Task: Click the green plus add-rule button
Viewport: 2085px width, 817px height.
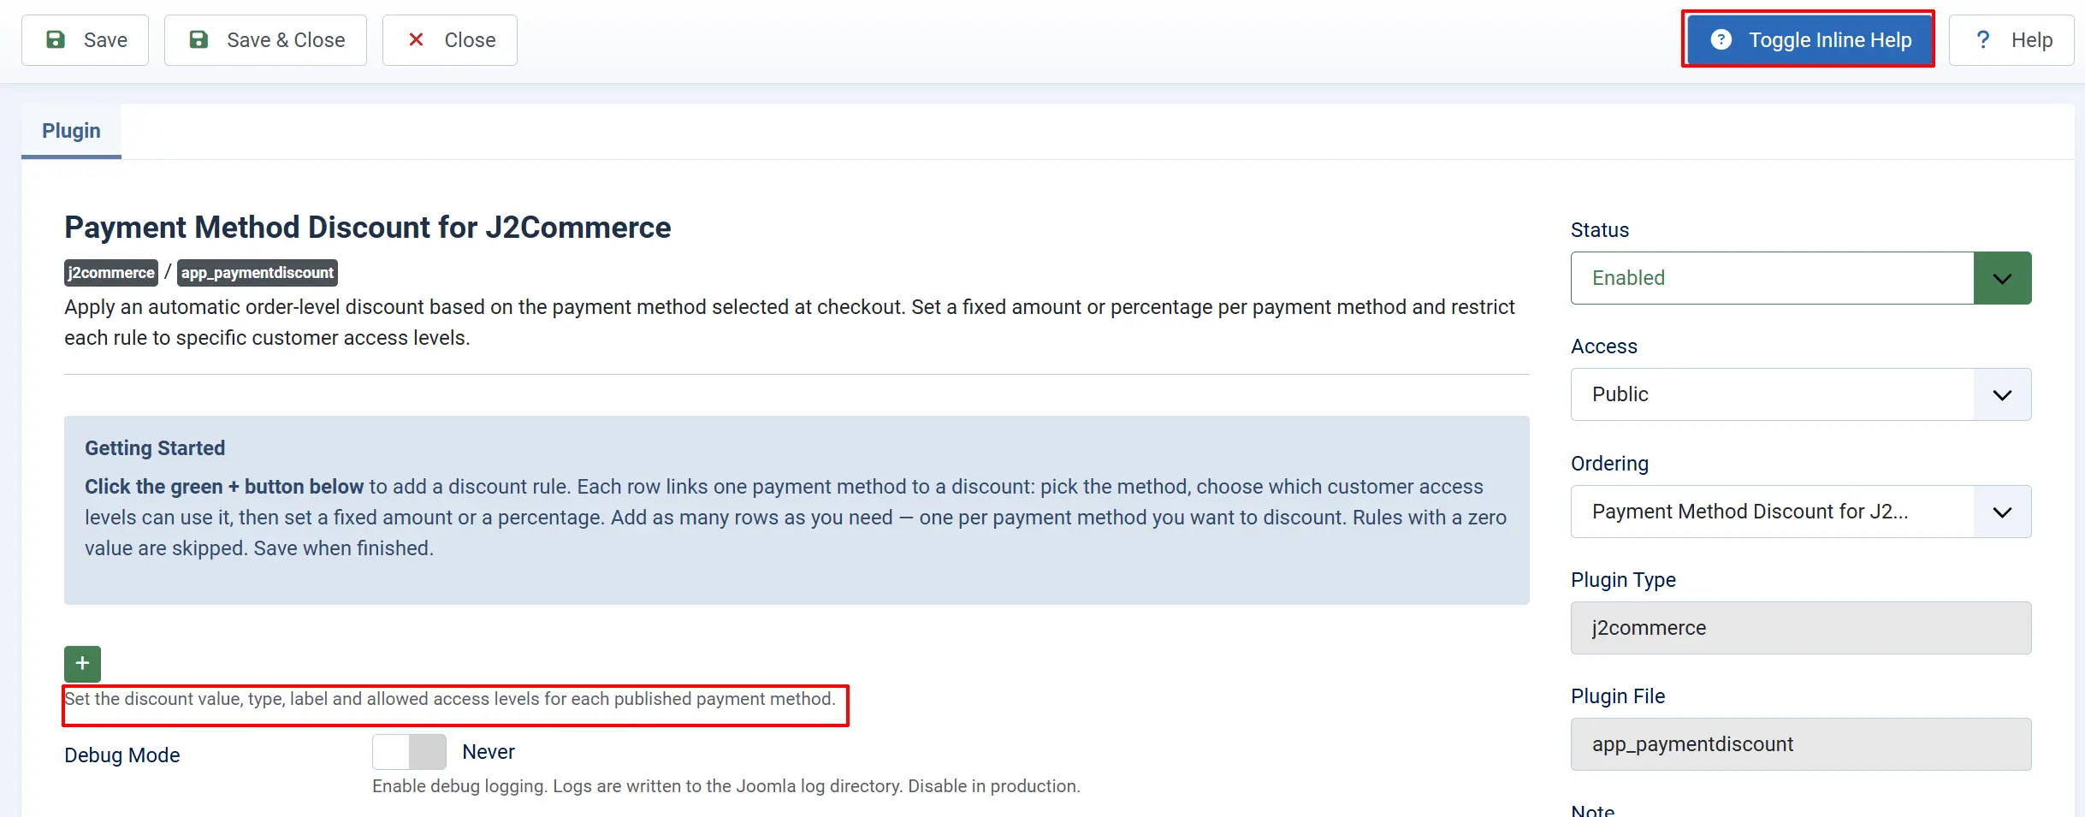Action: point(82,663)
